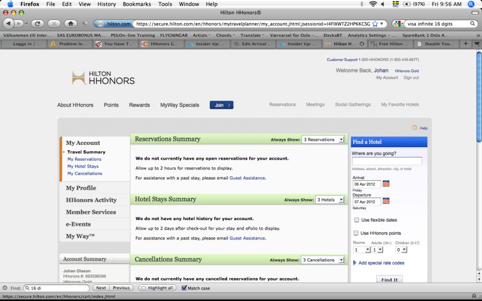
Task: Click Guest Assistance under Reservations Summary
Action: click(247, 178)
